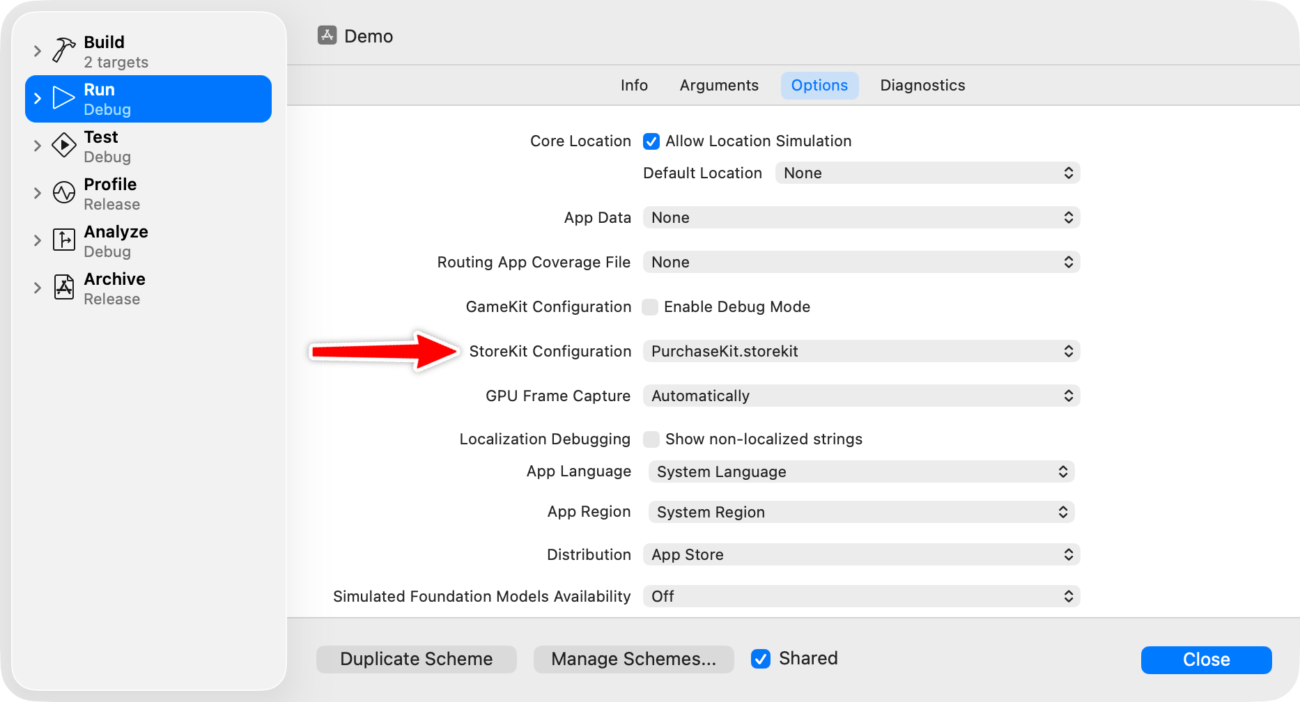The height and width of the screenshot is (702, 1300).
Task: Select the Profile gauge icon
Action: click(x=64, y=193)
